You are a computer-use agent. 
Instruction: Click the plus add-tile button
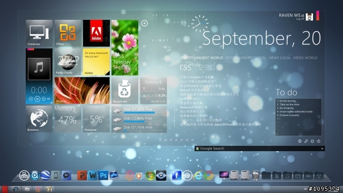[144, 23]
